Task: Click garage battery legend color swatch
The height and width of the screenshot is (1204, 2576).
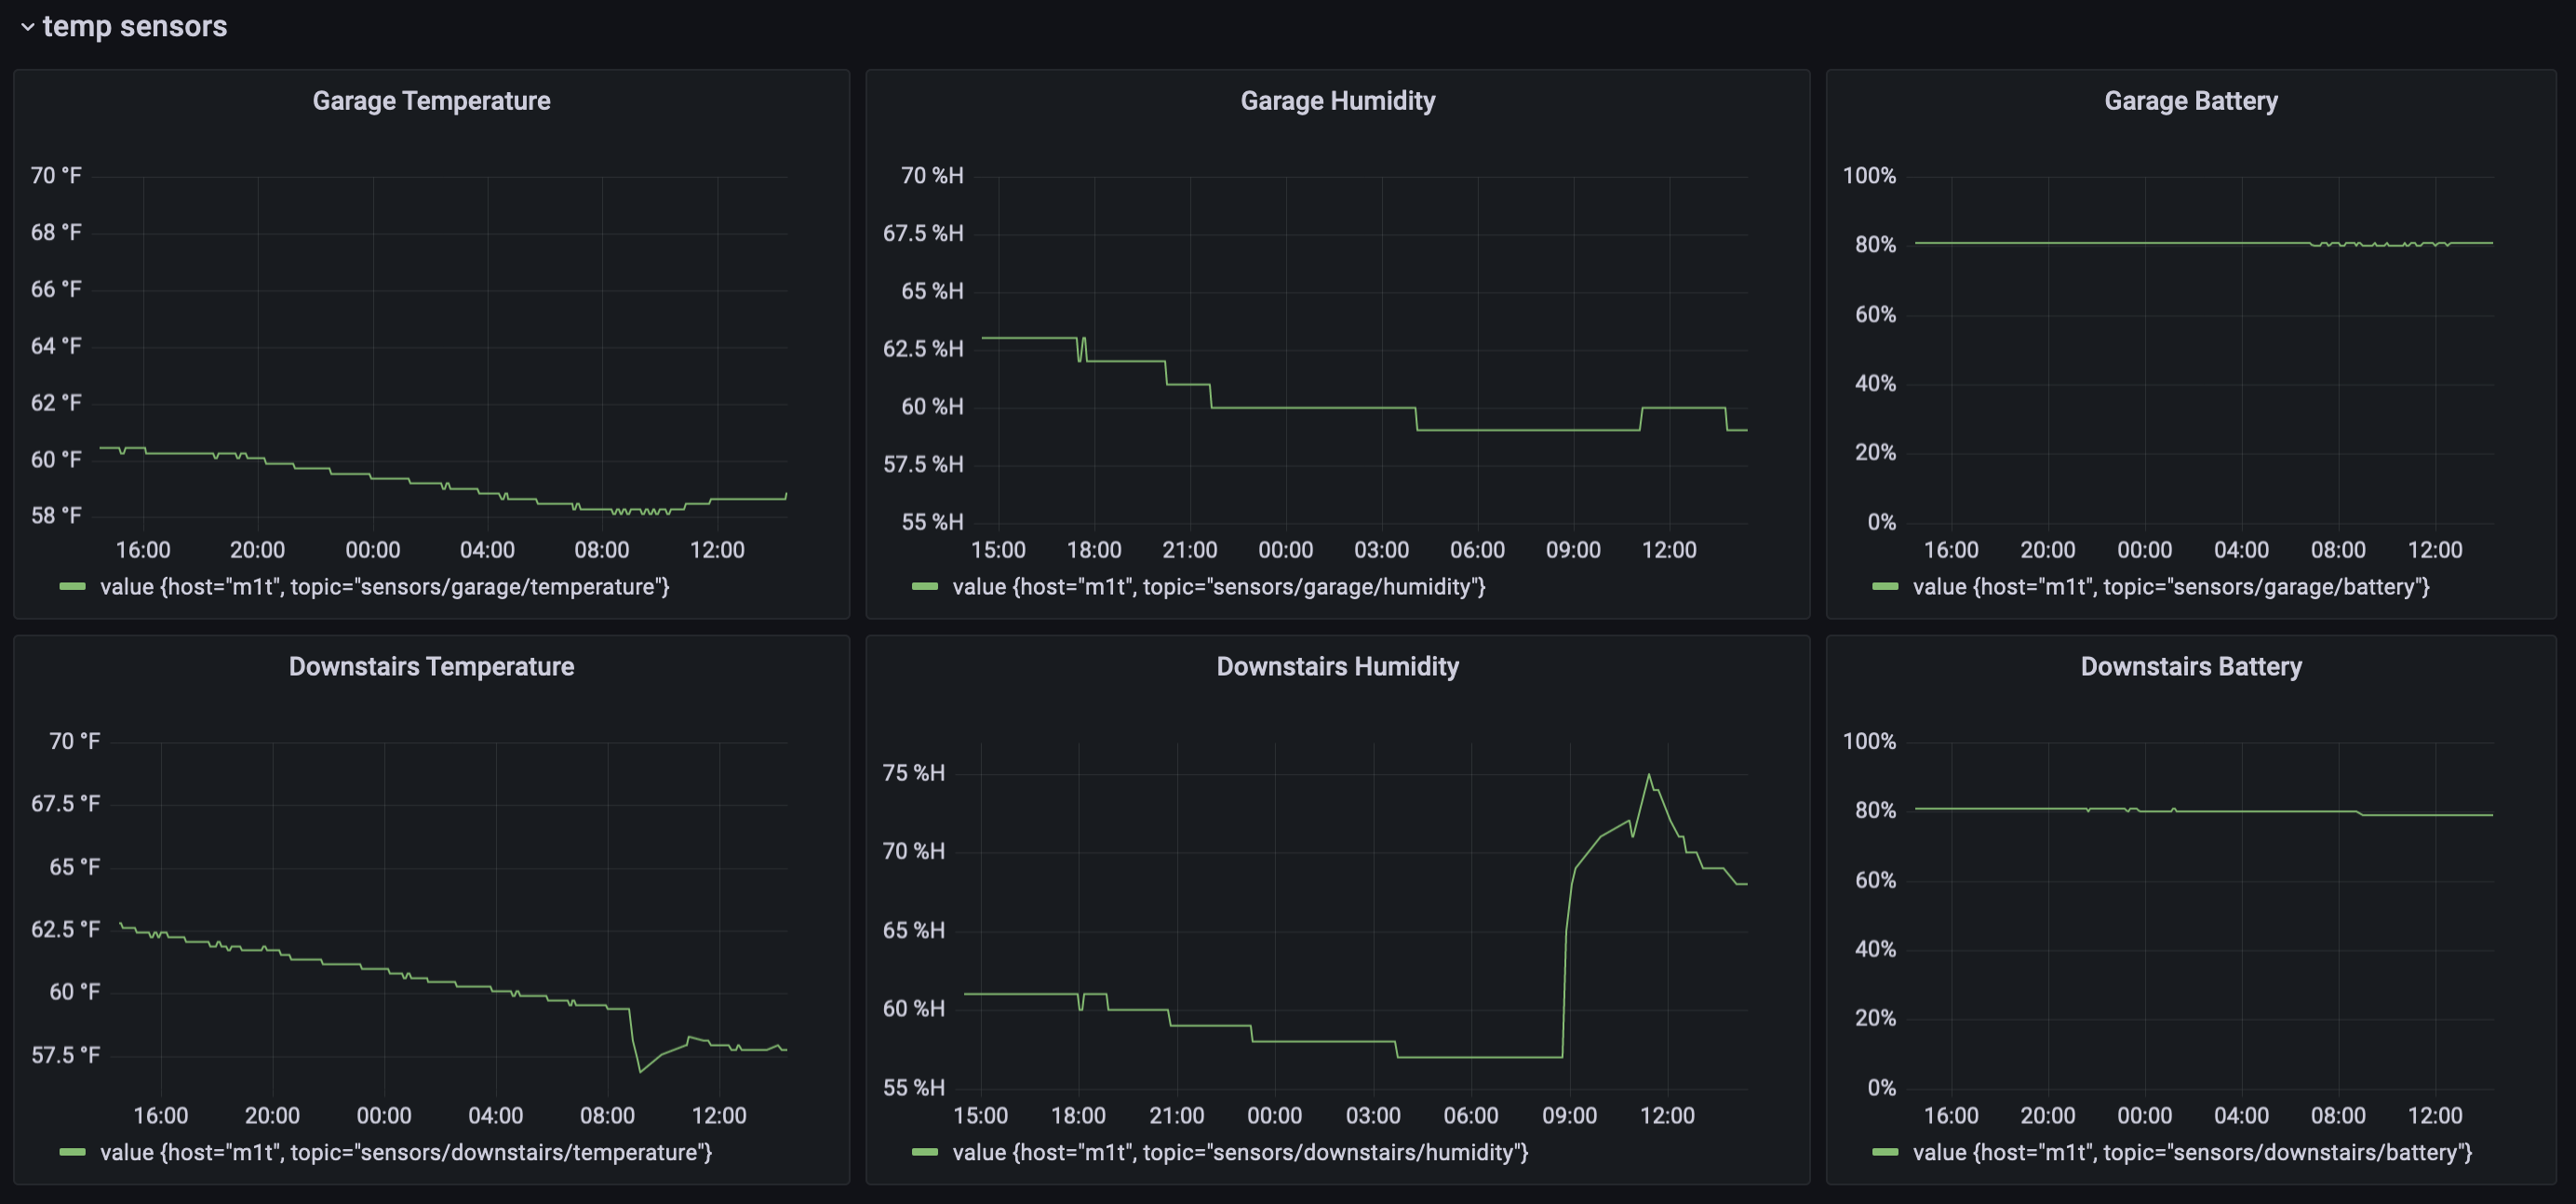Action: [x=1885, y=587]
